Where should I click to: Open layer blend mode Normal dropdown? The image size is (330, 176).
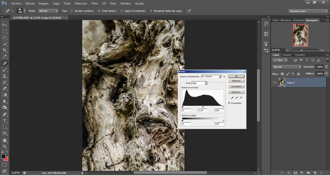pyautogui.click(x=287, y=67)
